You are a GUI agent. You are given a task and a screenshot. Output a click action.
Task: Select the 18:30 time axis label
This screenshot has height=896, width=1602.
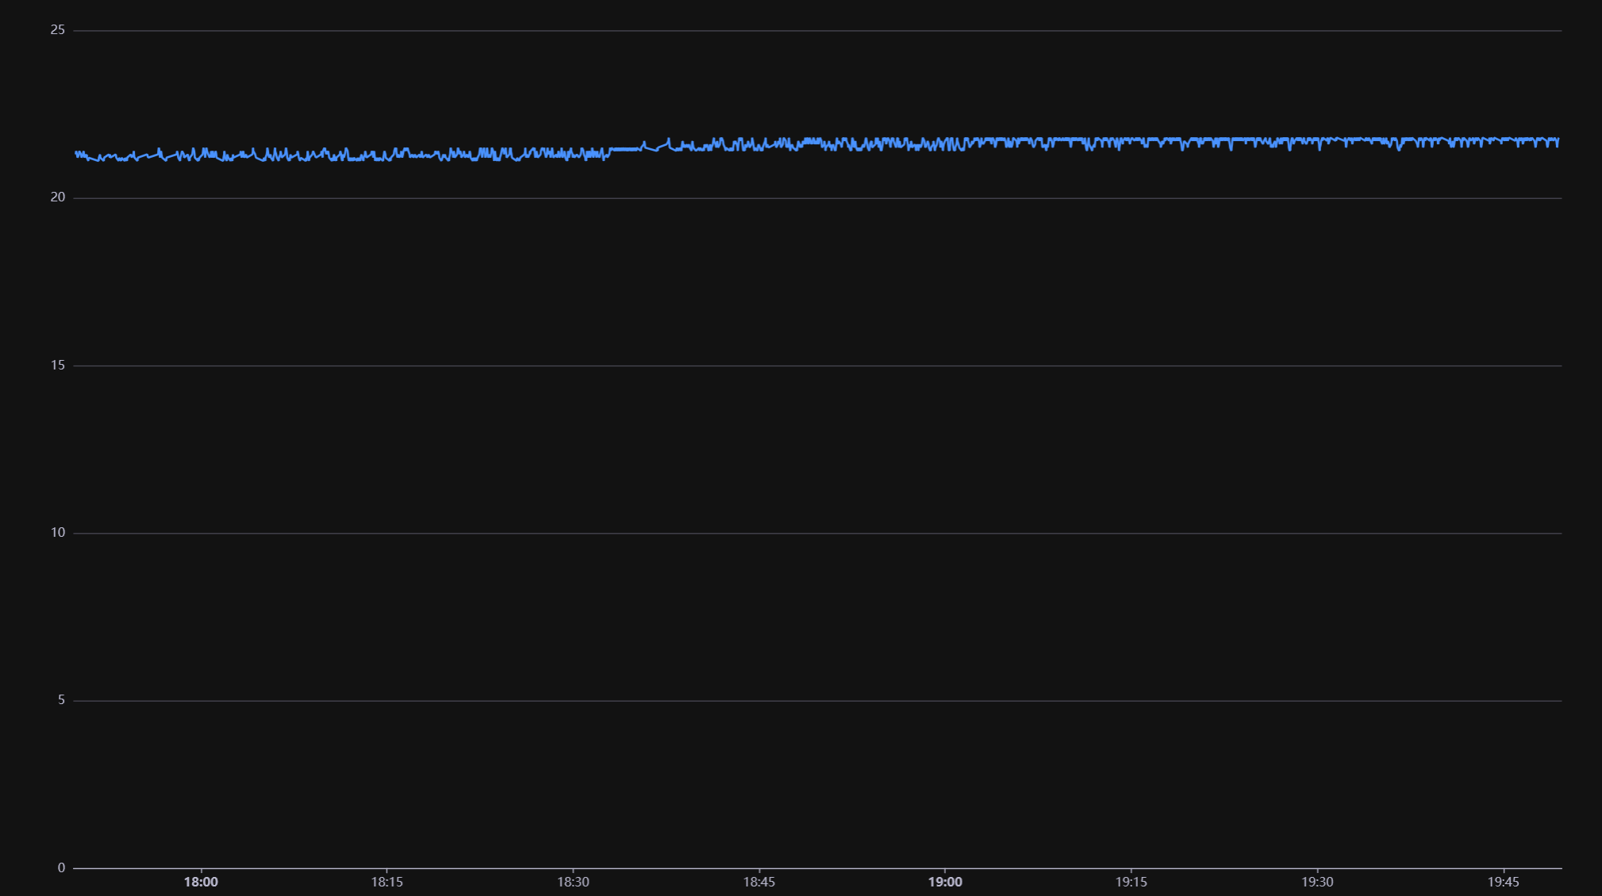coord(574,881)
